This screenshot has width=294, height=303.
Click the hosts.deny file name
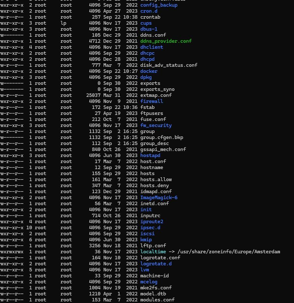coord(154,186)
